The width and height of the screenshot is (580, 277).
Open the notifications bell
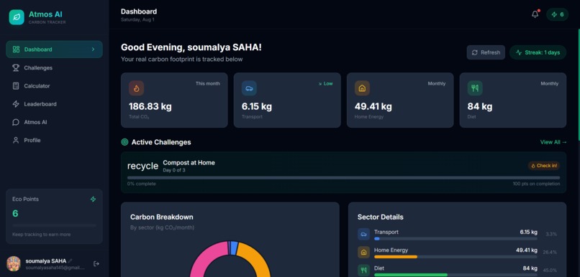535,14
